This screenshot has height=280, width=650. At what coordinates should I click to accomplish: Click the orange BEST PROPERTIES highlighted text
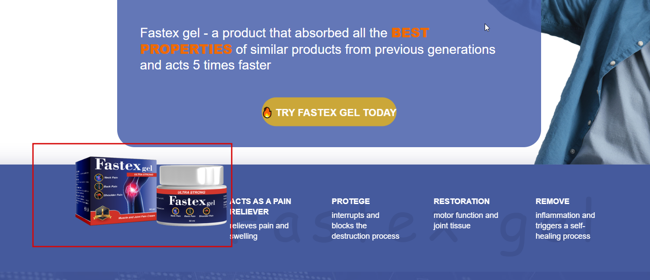click(285, 41)
